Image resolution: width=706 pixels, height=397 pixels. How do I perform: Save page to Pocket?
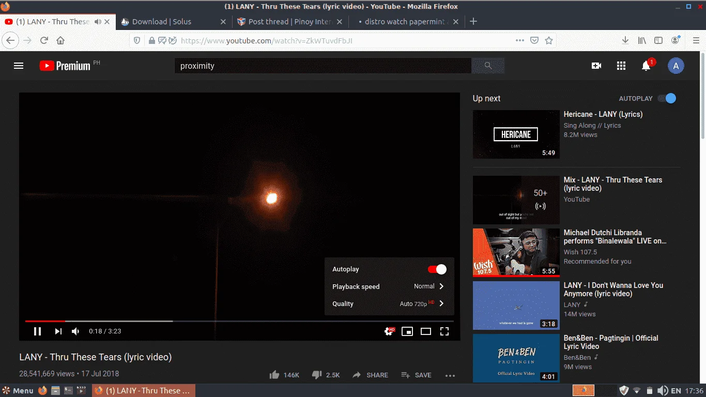point(535,40)
